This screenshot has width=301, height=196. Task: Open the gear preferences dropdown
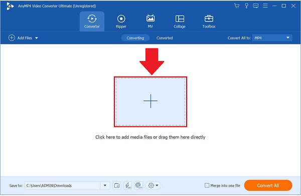153,185
